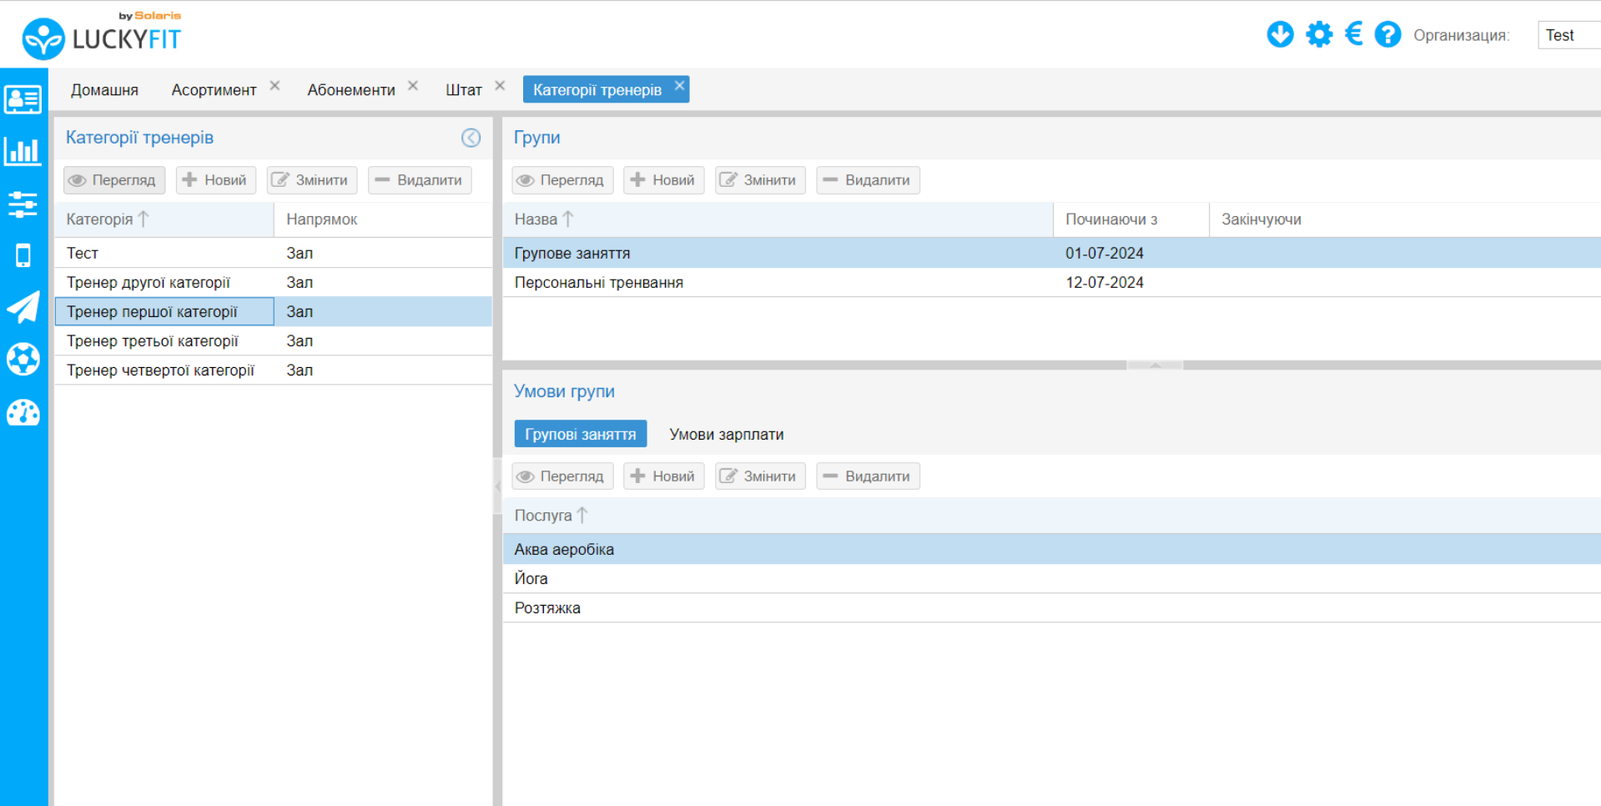Screen dimensions: 1601x806
Task: Sort by Починаючи з column header
Action: point(1131,219)
